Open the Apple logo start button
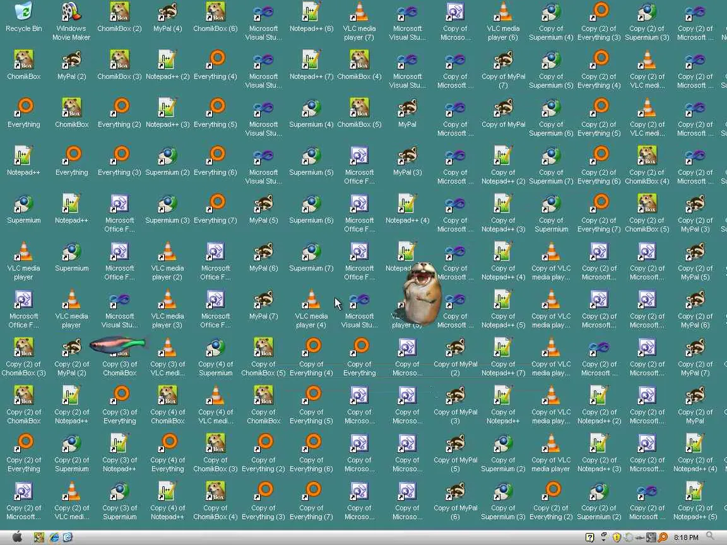This screenshot has width=727, height=545. tap(17, 537)
